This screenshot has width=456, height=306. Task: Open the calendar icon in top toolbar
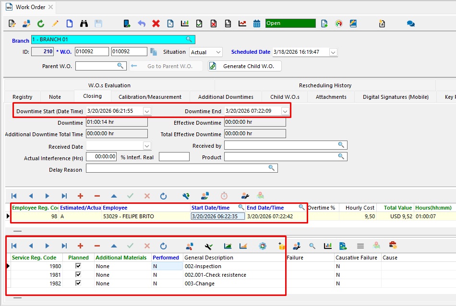point(257,24)
